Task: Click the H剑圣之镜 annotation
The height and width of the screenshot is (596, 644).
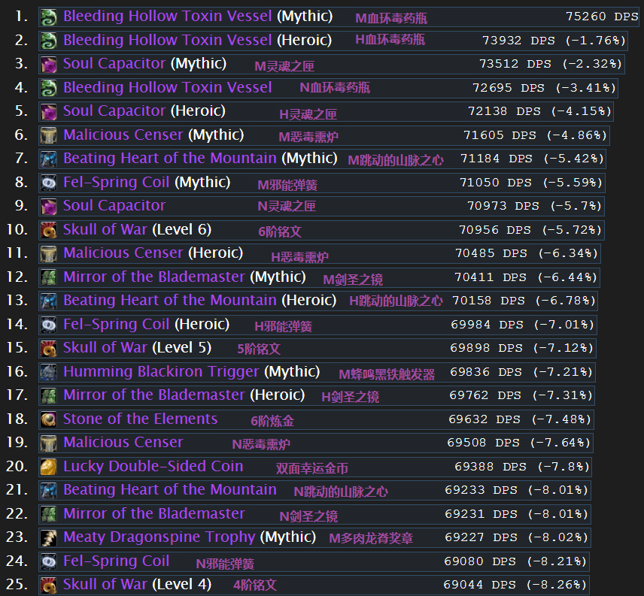Action: pos(351,397)
